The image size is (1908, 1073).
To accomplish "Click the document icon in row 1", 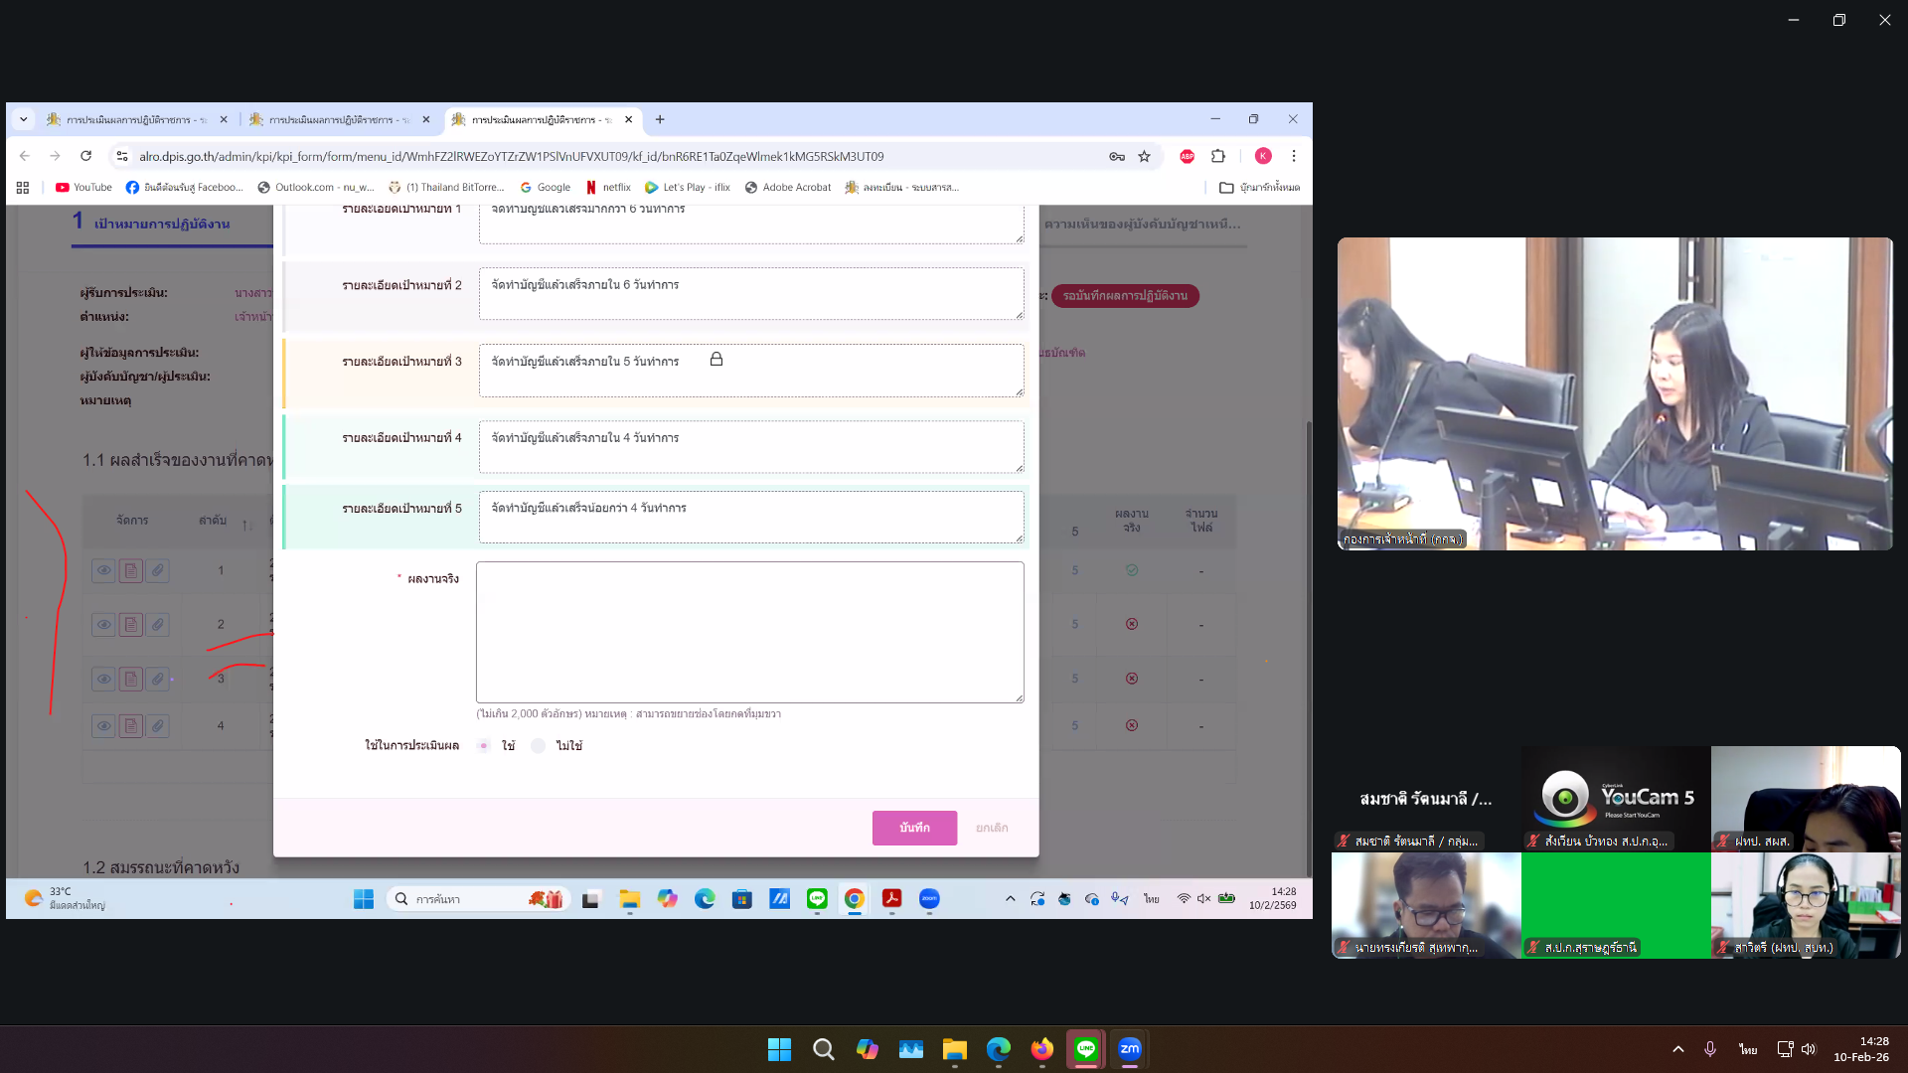I will [130, 571].
